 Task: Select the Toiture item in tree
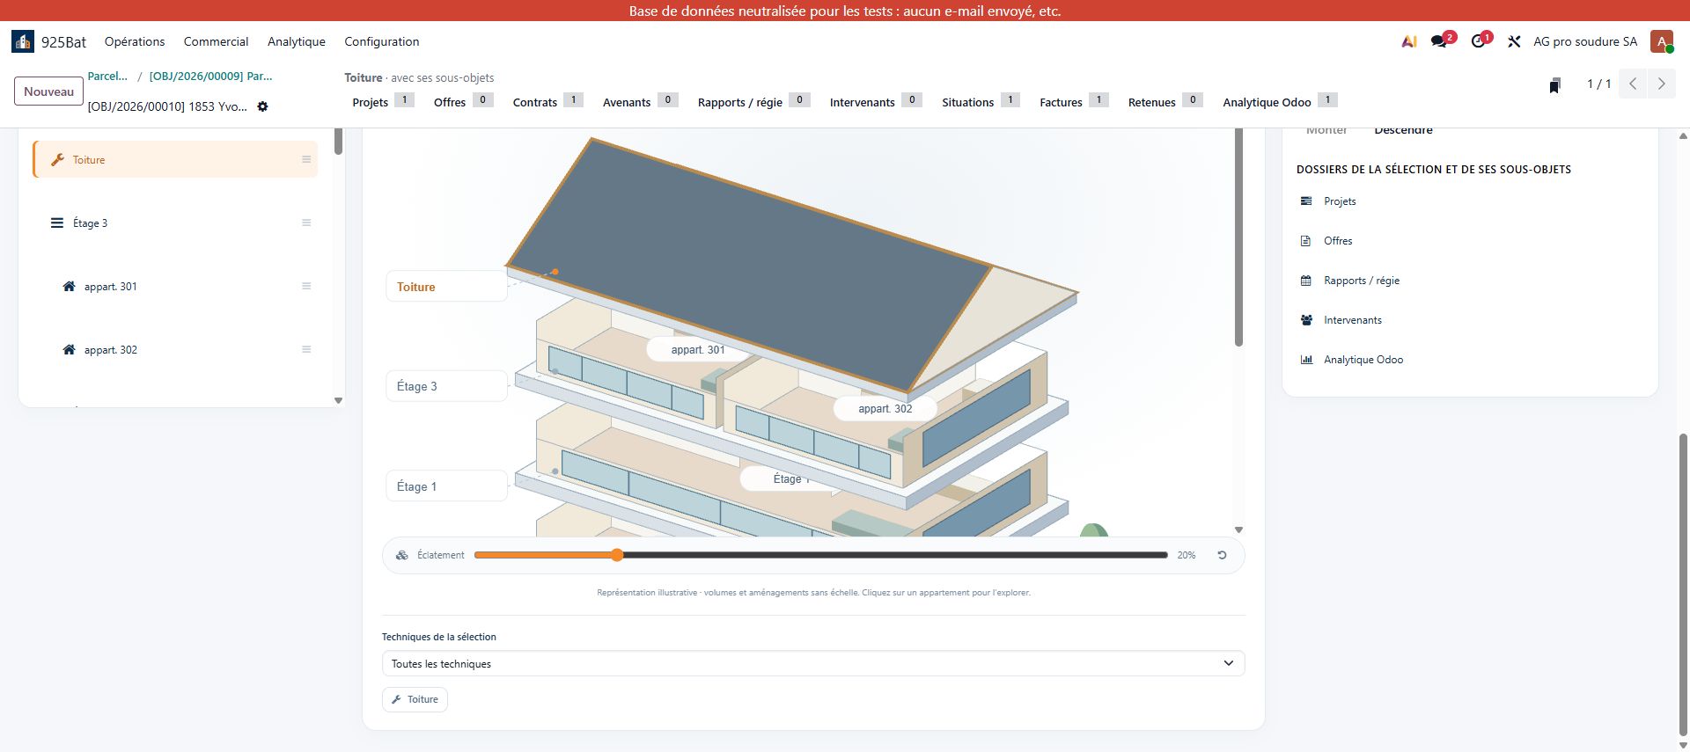pyautogui.click(x=176, y=159)
